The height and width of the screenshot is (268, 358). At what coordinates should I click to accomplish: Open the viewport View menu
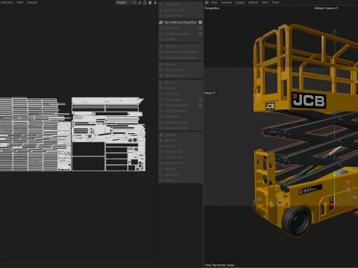(214, 2)
